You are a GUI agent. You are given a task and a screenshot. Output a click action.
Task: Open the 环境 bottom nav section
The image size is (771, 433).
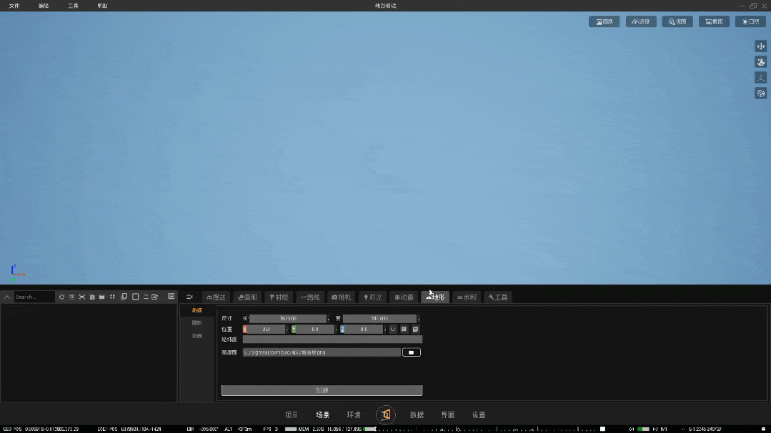[354, 415]
